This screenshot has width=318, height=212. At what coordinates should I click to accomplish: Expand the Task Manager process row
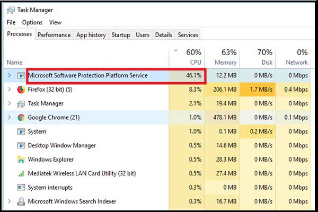(x=9, y=103)
